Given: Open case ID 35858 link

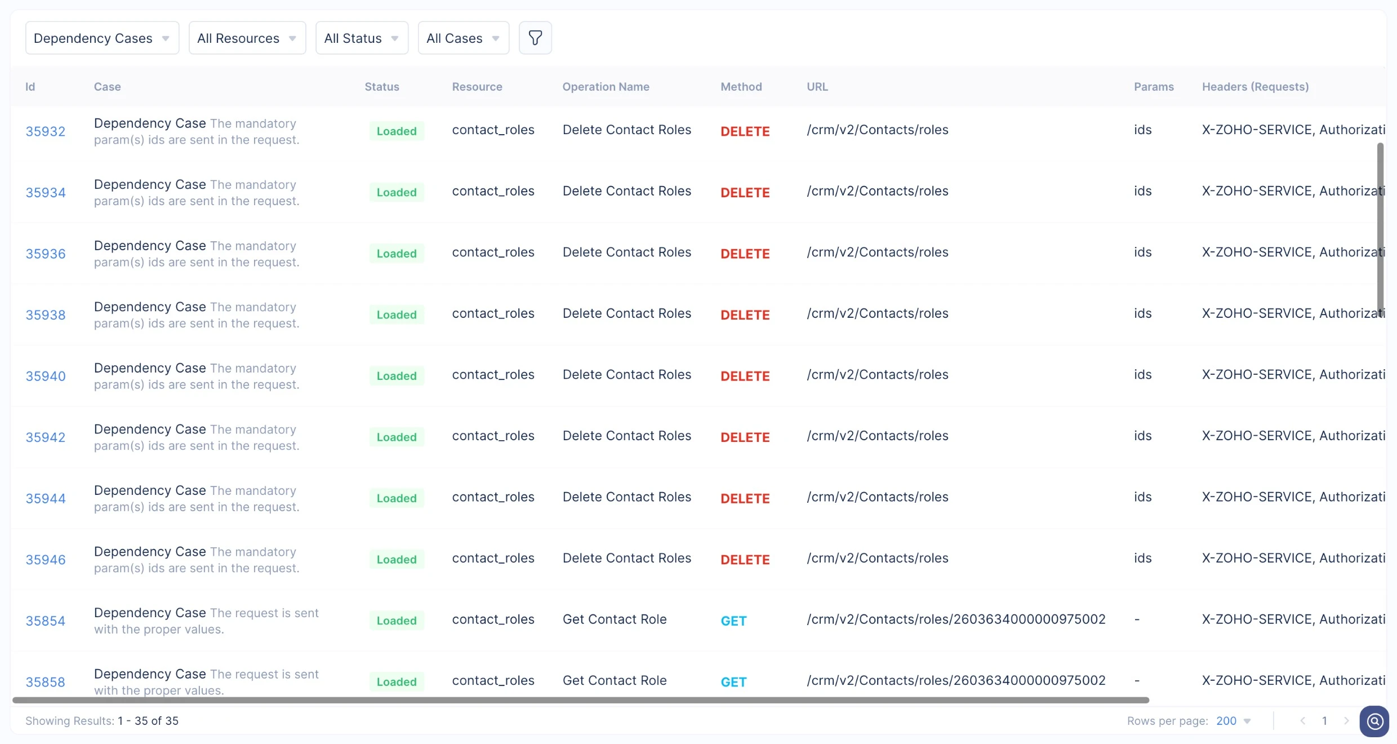Looking at the screenshot, I should 46,682.
